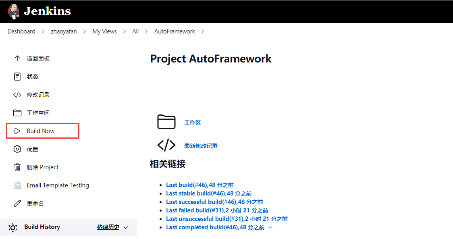Click the play triangle icon for Build Now
453x239 pixels.
point(17,131)
